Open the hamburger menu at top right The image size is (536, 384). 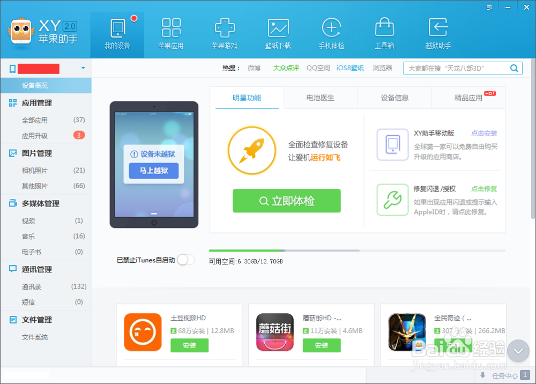click(489, 7)
